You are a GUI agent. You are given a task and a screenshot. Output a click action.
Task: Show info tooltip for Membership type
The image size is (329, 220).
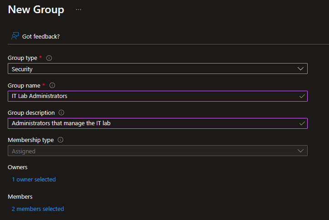coord(60,140)
